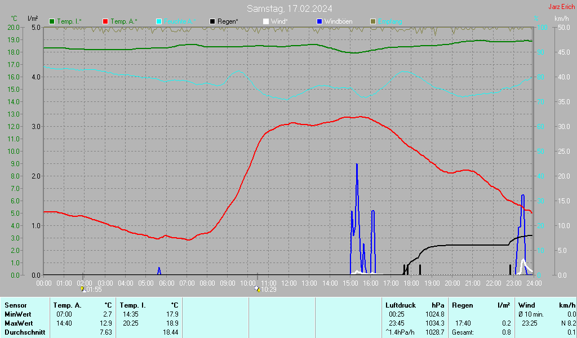This screenshot has width=577, height=338.
Task: Click the black Regen legend square
Action: 212,21
